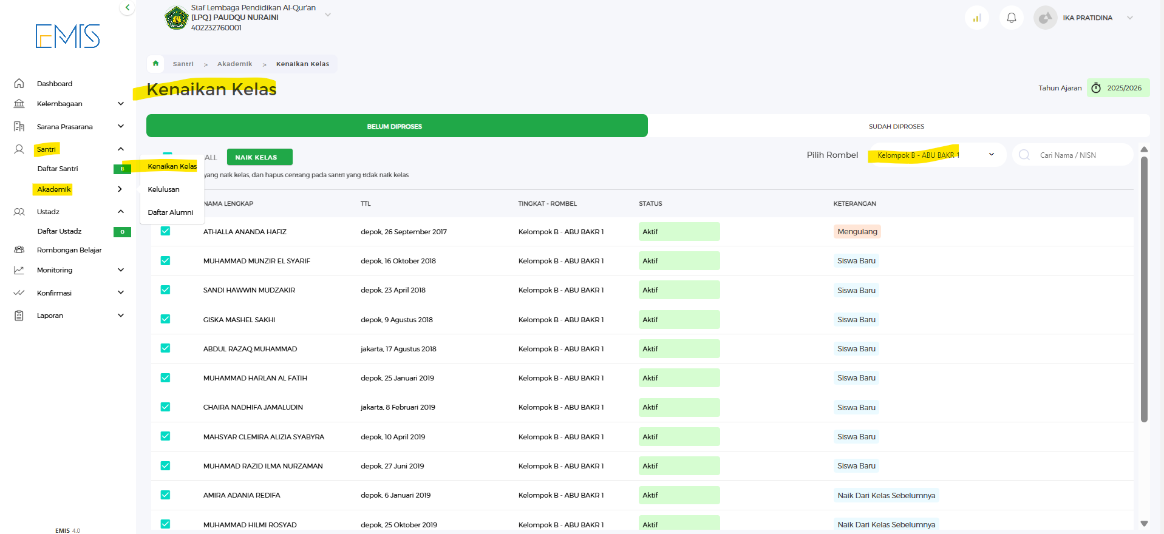This screenshot has width=1164, height=534.
Task: Select Daftar Alumni submenu item
Action: [x=171, y=212]
